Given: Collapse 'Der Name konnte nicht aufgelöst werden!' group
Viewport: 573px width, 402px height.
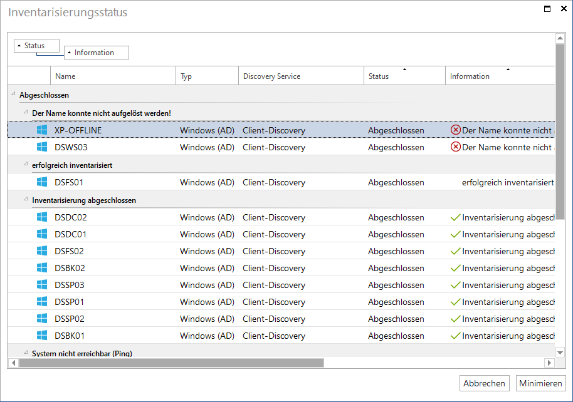Looking at the screenshot, I should tap(26, 112).
